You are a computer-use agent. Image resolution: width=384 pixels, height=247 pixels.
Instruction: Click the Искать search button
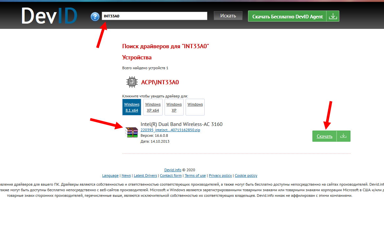228,16
